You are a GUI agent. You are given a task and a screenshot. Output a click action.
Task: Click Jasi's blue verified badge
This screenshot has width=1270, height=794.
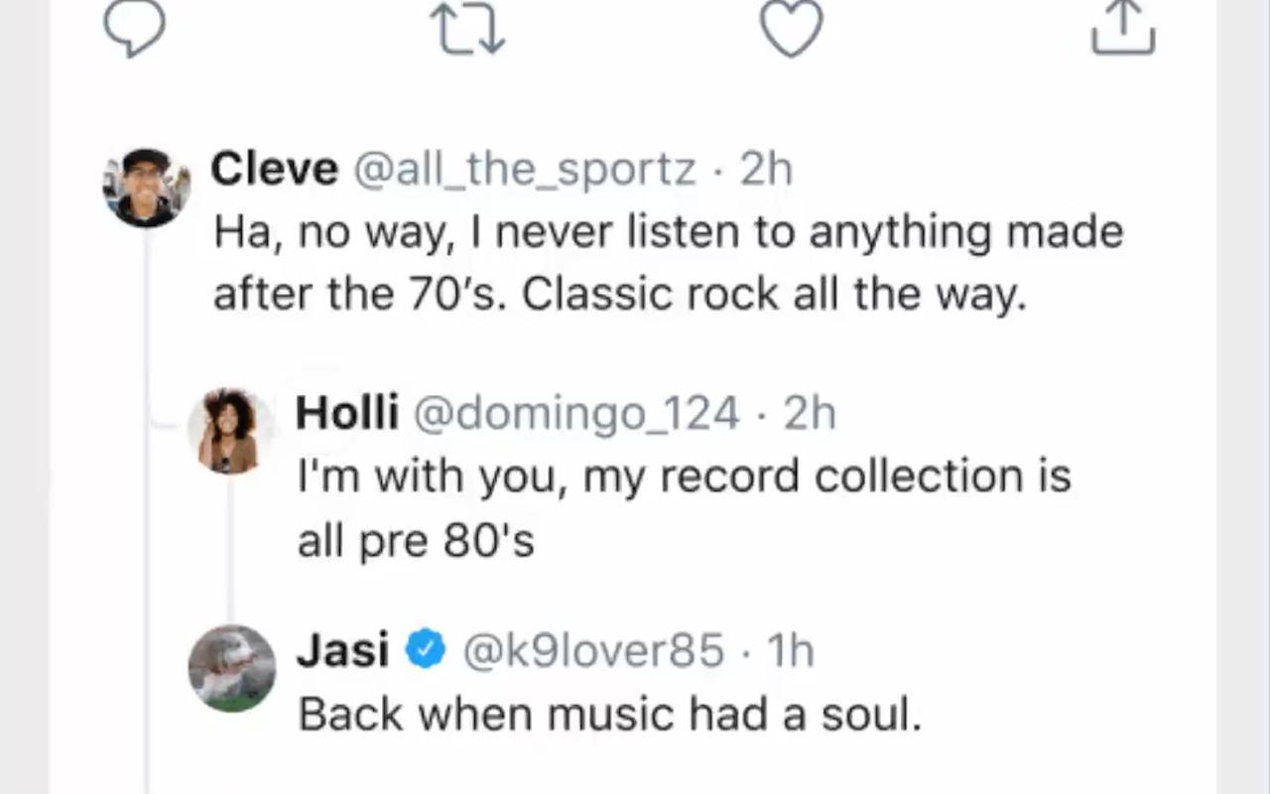pyautogui.click(x=425, y=649)
